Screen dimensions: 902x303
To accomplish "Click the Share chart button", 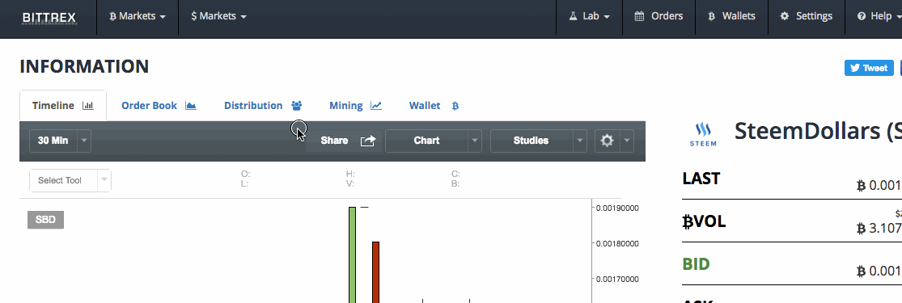I will (344, 141).
